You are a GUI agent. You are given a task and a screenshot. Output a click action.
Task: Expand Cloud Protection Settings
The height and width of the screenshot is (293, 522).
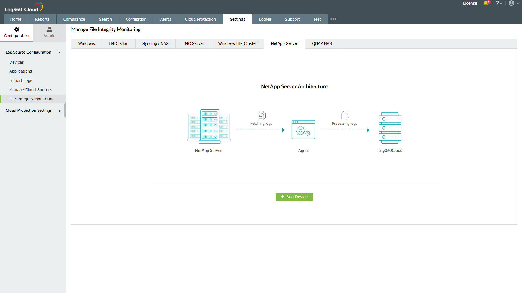point(59,111)
